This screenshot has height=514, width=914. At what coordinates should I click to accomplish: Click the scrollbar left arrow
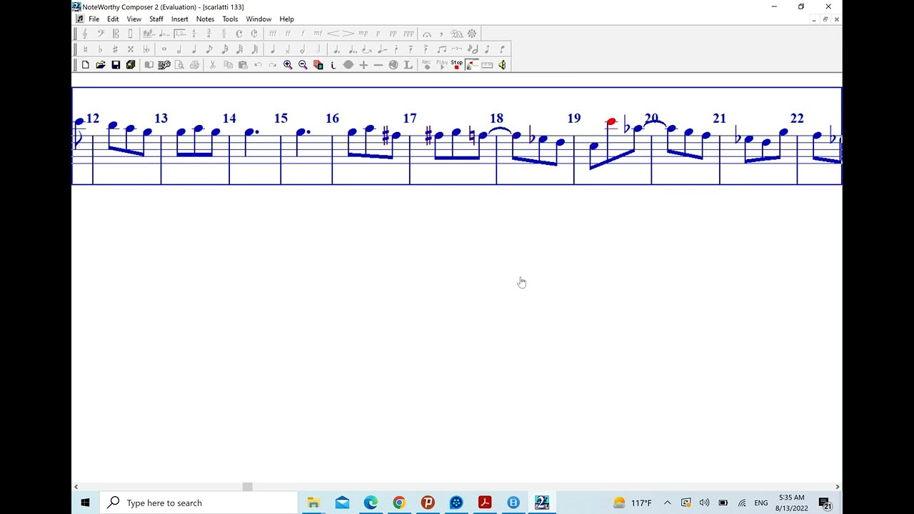tap(76, 487)
